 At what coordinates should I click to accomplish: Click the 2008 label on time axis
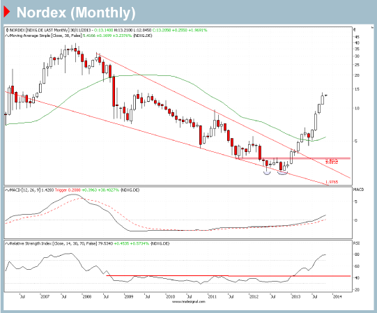[x=87, y=297]
